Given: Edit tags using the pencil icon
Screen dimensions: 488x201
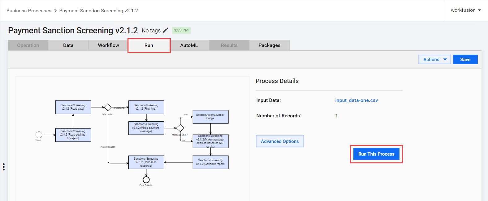Looking at the screenshot, I should [x=166, y=30].
